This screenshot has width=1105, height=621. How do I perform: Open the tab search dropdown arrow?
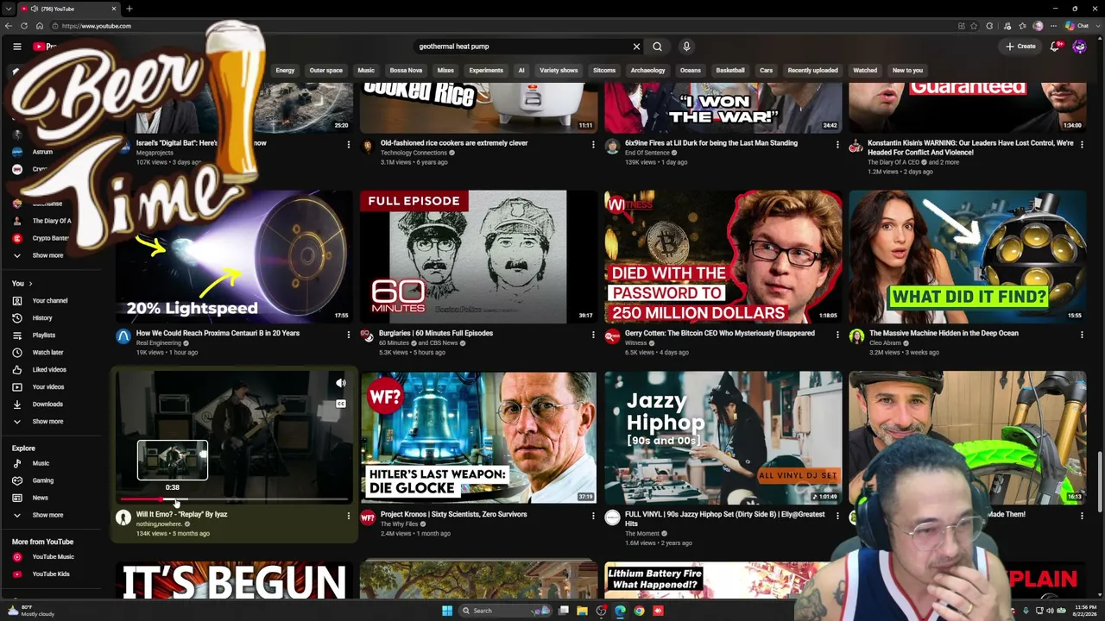(9, 9)
